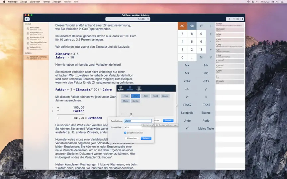Toggle the left sidebar button in toolbar

coord(27,19)
